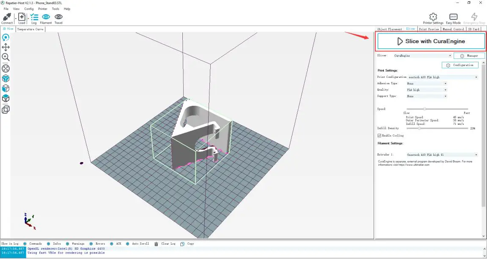Select the Move viewport tool
The width and height of the screenshot is (487, 259).
pos(6,47)
